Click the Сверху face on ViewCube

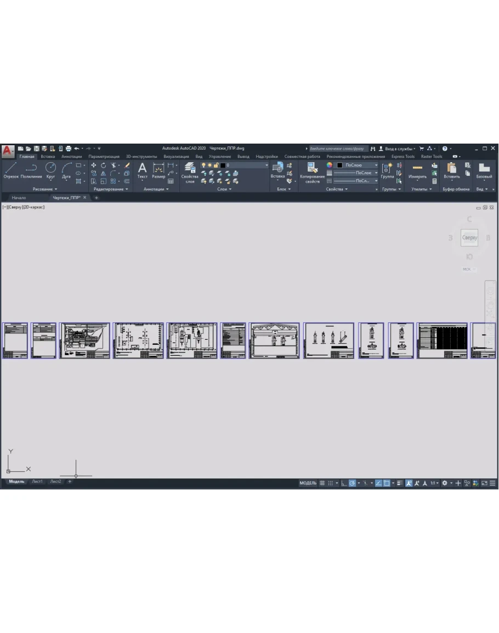tap(469, 238)
